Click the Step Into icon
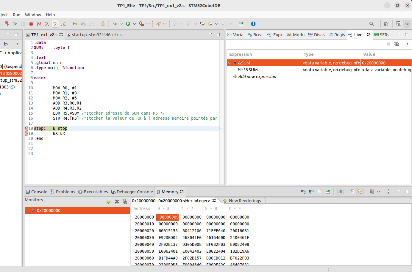The width and height of the screenshot is (412, 272). point(47,24)
